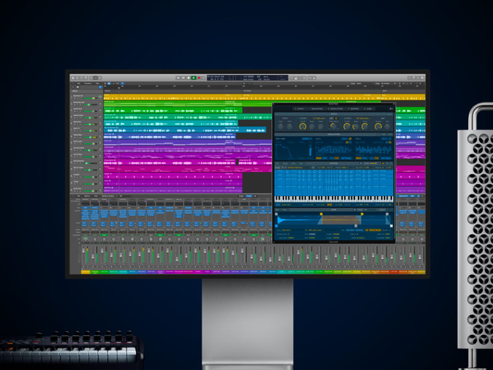Open the Edit menu of the tracks area
Viewport: 493px width, 370px height.
click(78, 83)
